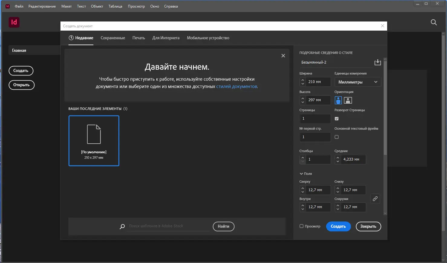Select portrait orientation icon
Image resolution: width=447 pixels, height=263 pixels.
coord(338,100)
